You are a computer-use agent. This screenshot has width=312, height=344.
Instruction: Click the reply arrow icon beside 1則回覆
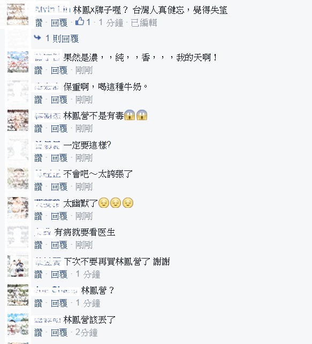pyautogui.click(x=37, y=38)
